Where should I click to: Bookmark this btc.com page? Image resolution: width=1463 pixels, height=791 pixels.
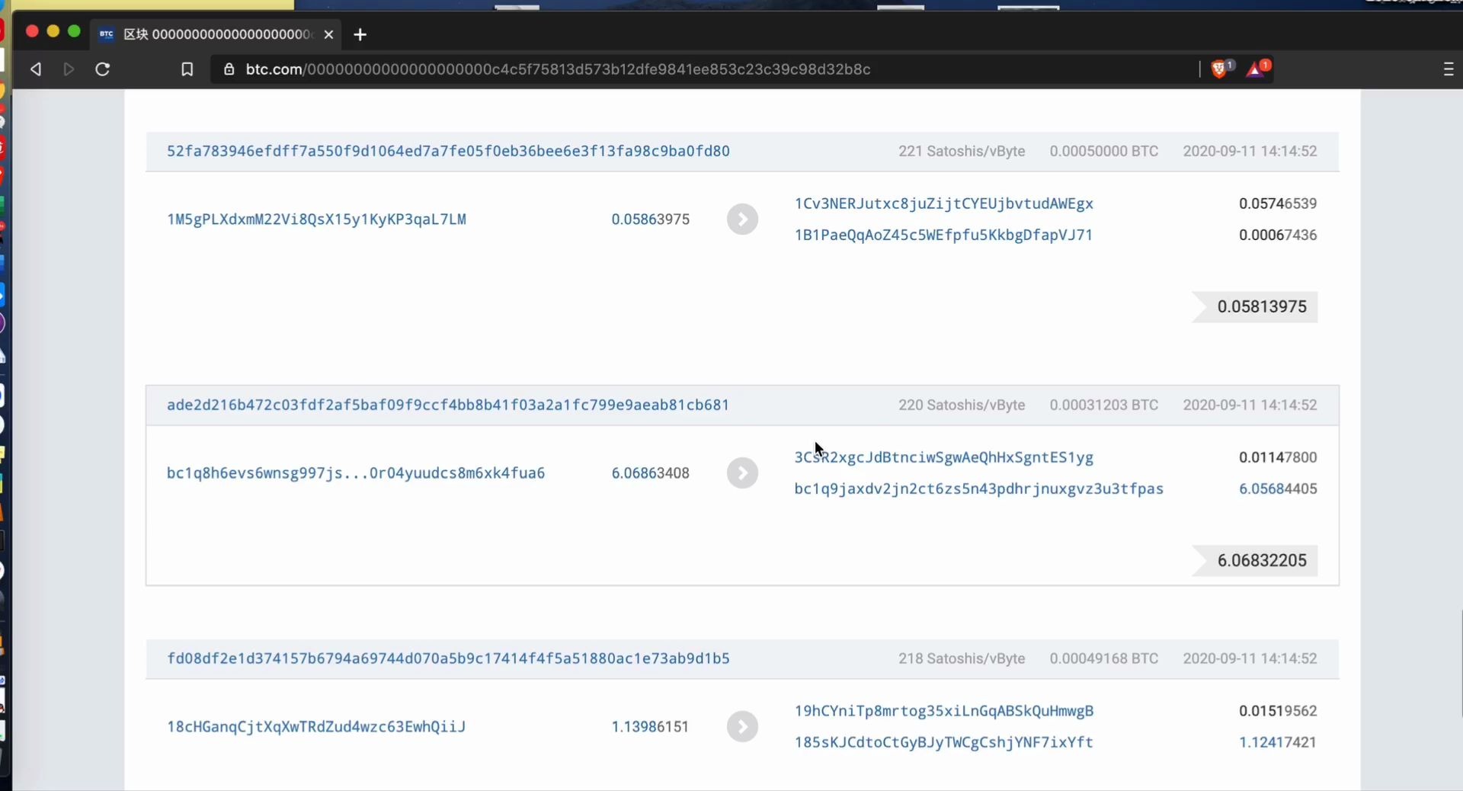[187, 69]
